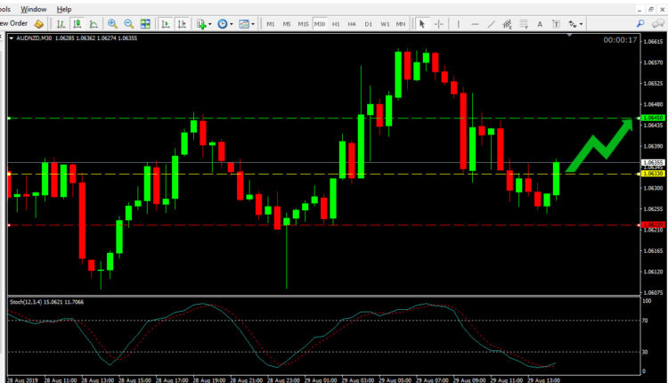Select the M15 timeframe

point(303,24)
